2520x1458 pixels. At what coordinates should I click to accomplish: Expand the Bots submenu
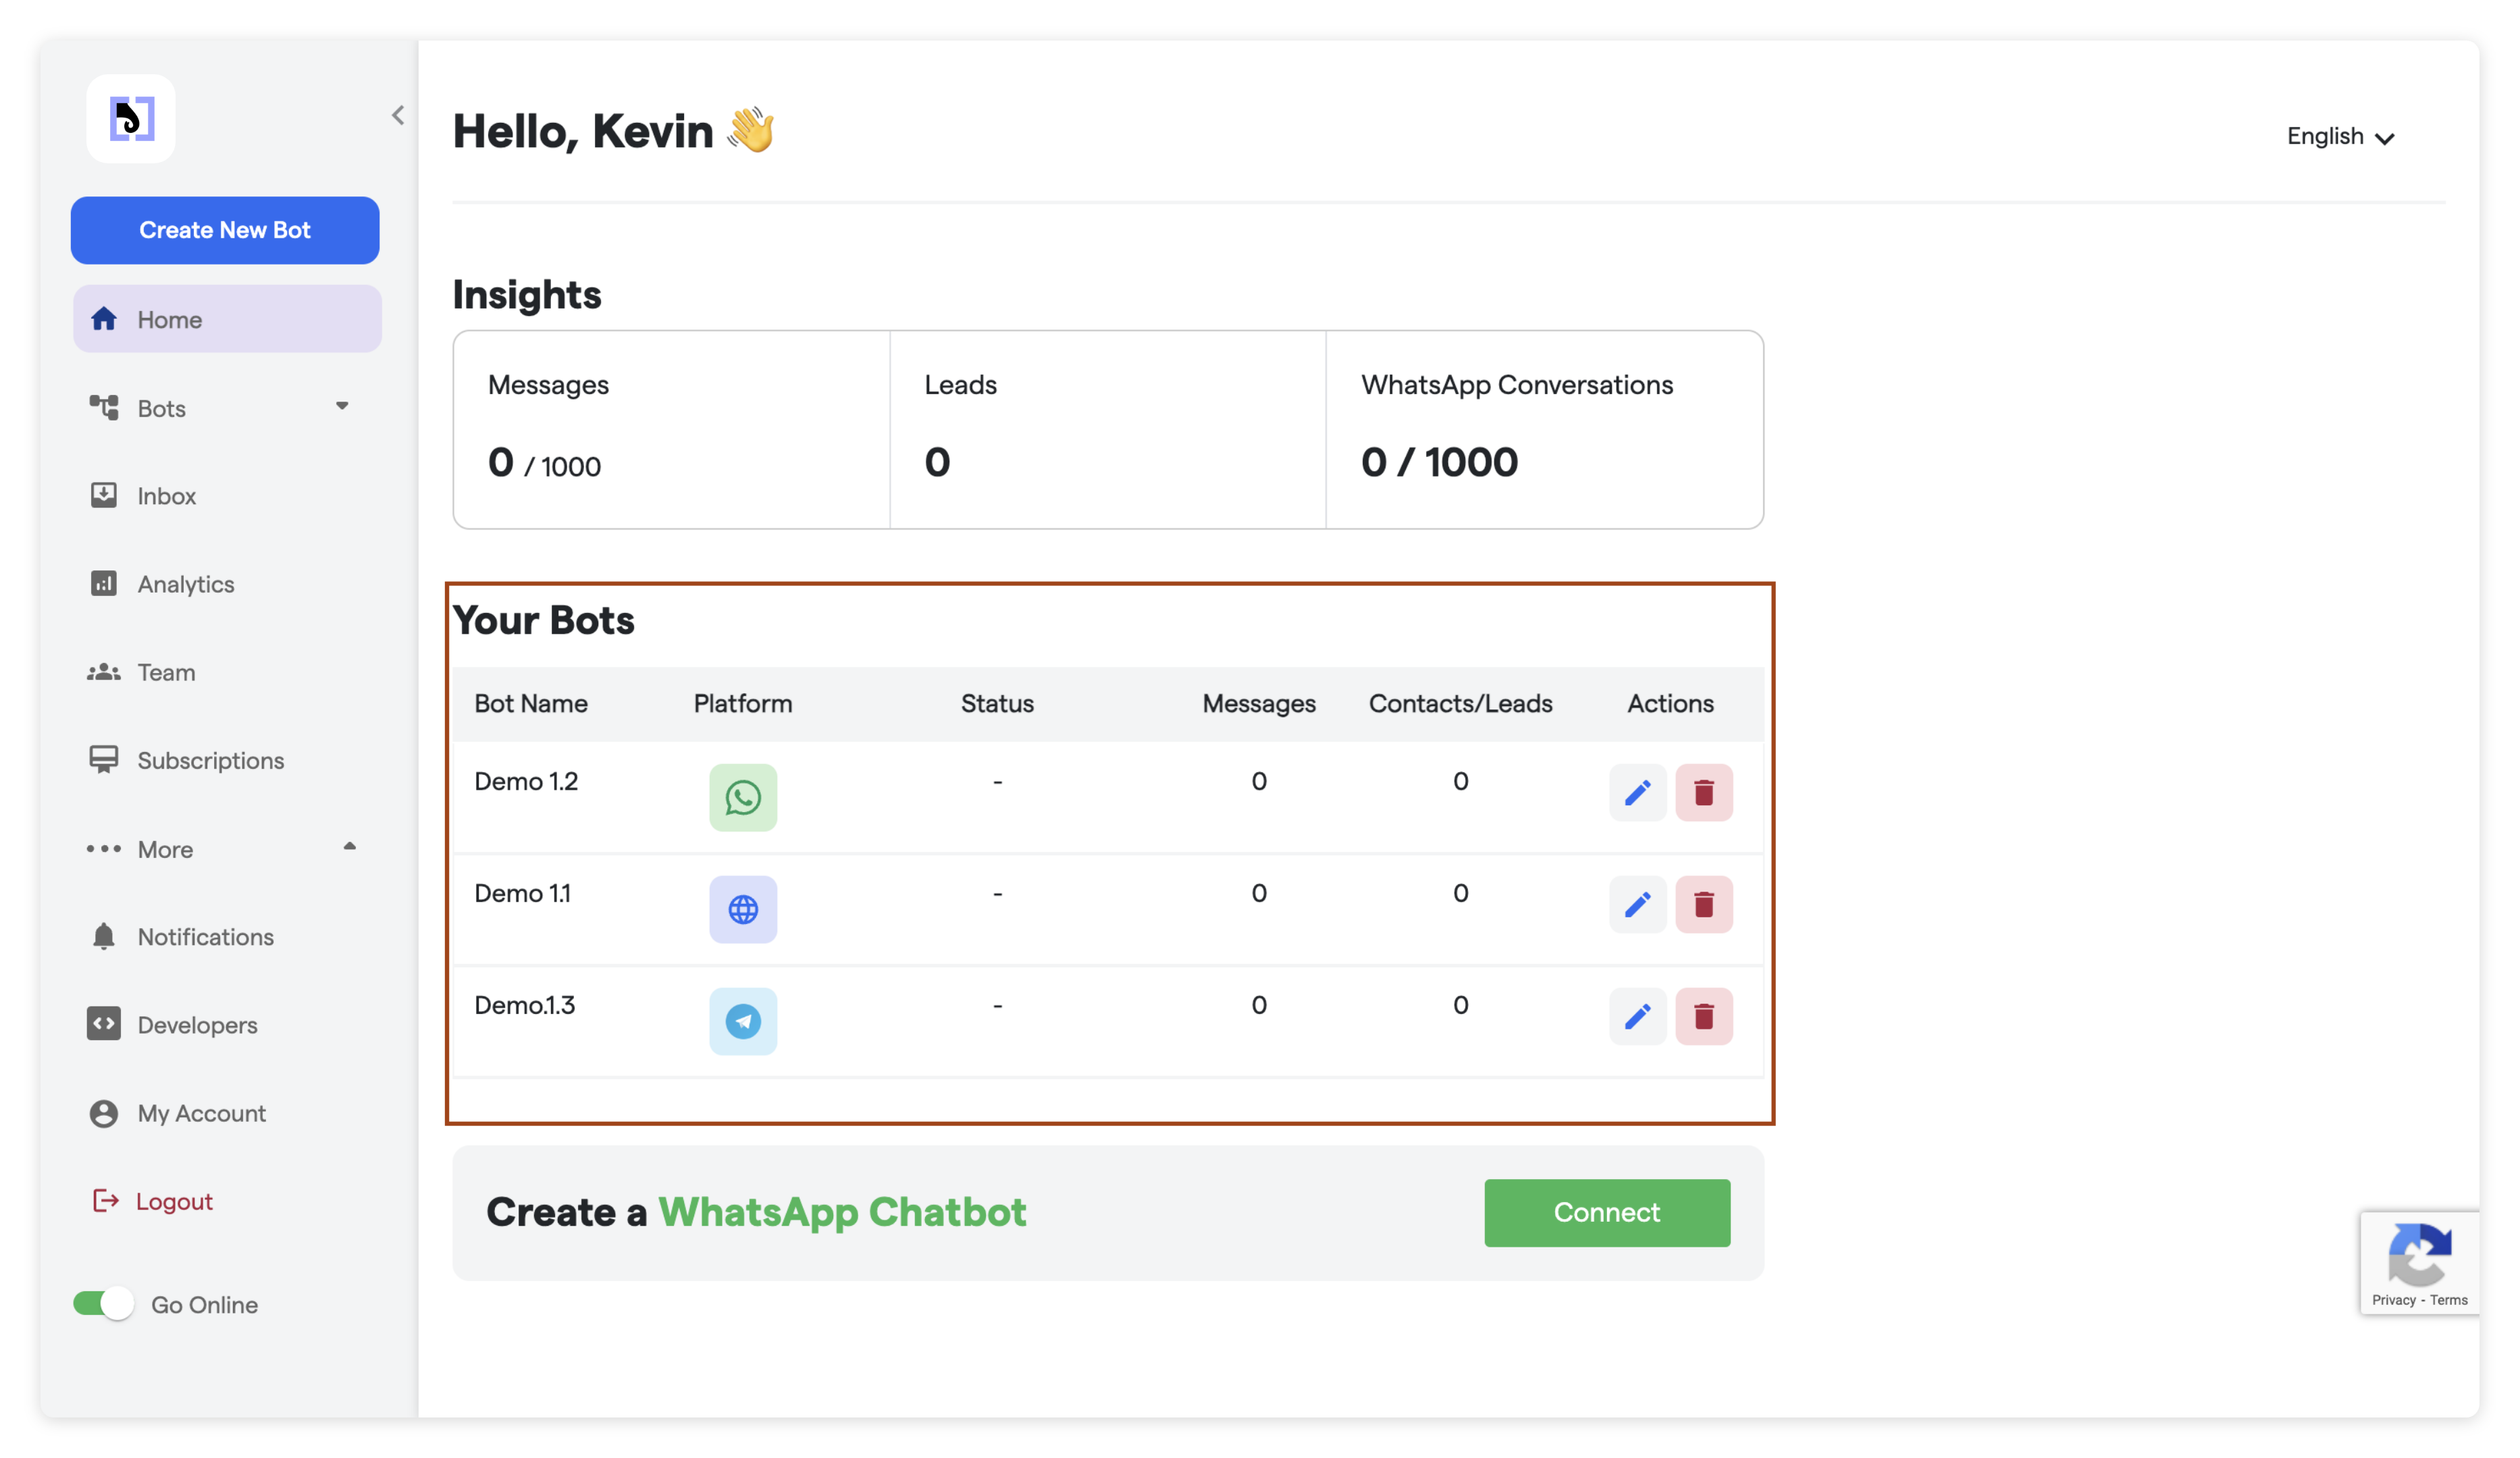tap(342, 407)
